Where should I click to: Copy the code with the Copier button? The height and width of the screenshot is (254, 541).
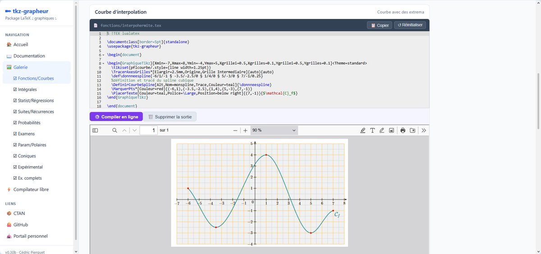coord(379,25)
